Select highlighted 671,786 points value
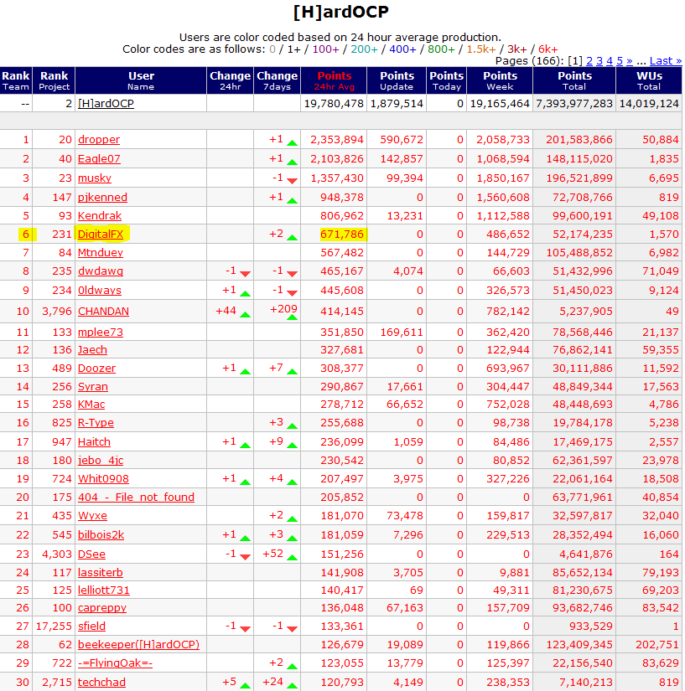The width and height of the screenshot is (685, 691). tap(342, 235)
